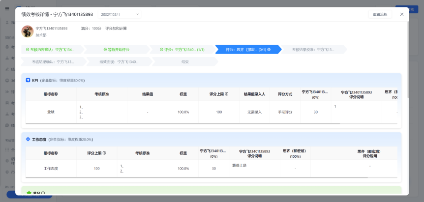Click the 工作态度 indicator name cell

point(51,169)
